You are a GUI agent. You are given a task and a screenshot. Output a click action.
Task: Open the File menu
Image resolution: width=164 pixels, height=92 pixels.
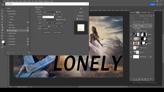5,1
